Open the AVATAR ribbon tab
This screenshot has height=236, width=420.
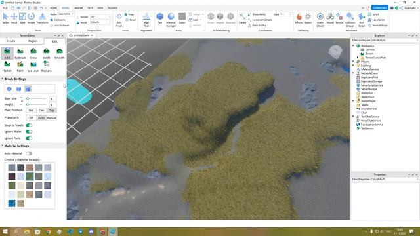(x=79, y=8)
